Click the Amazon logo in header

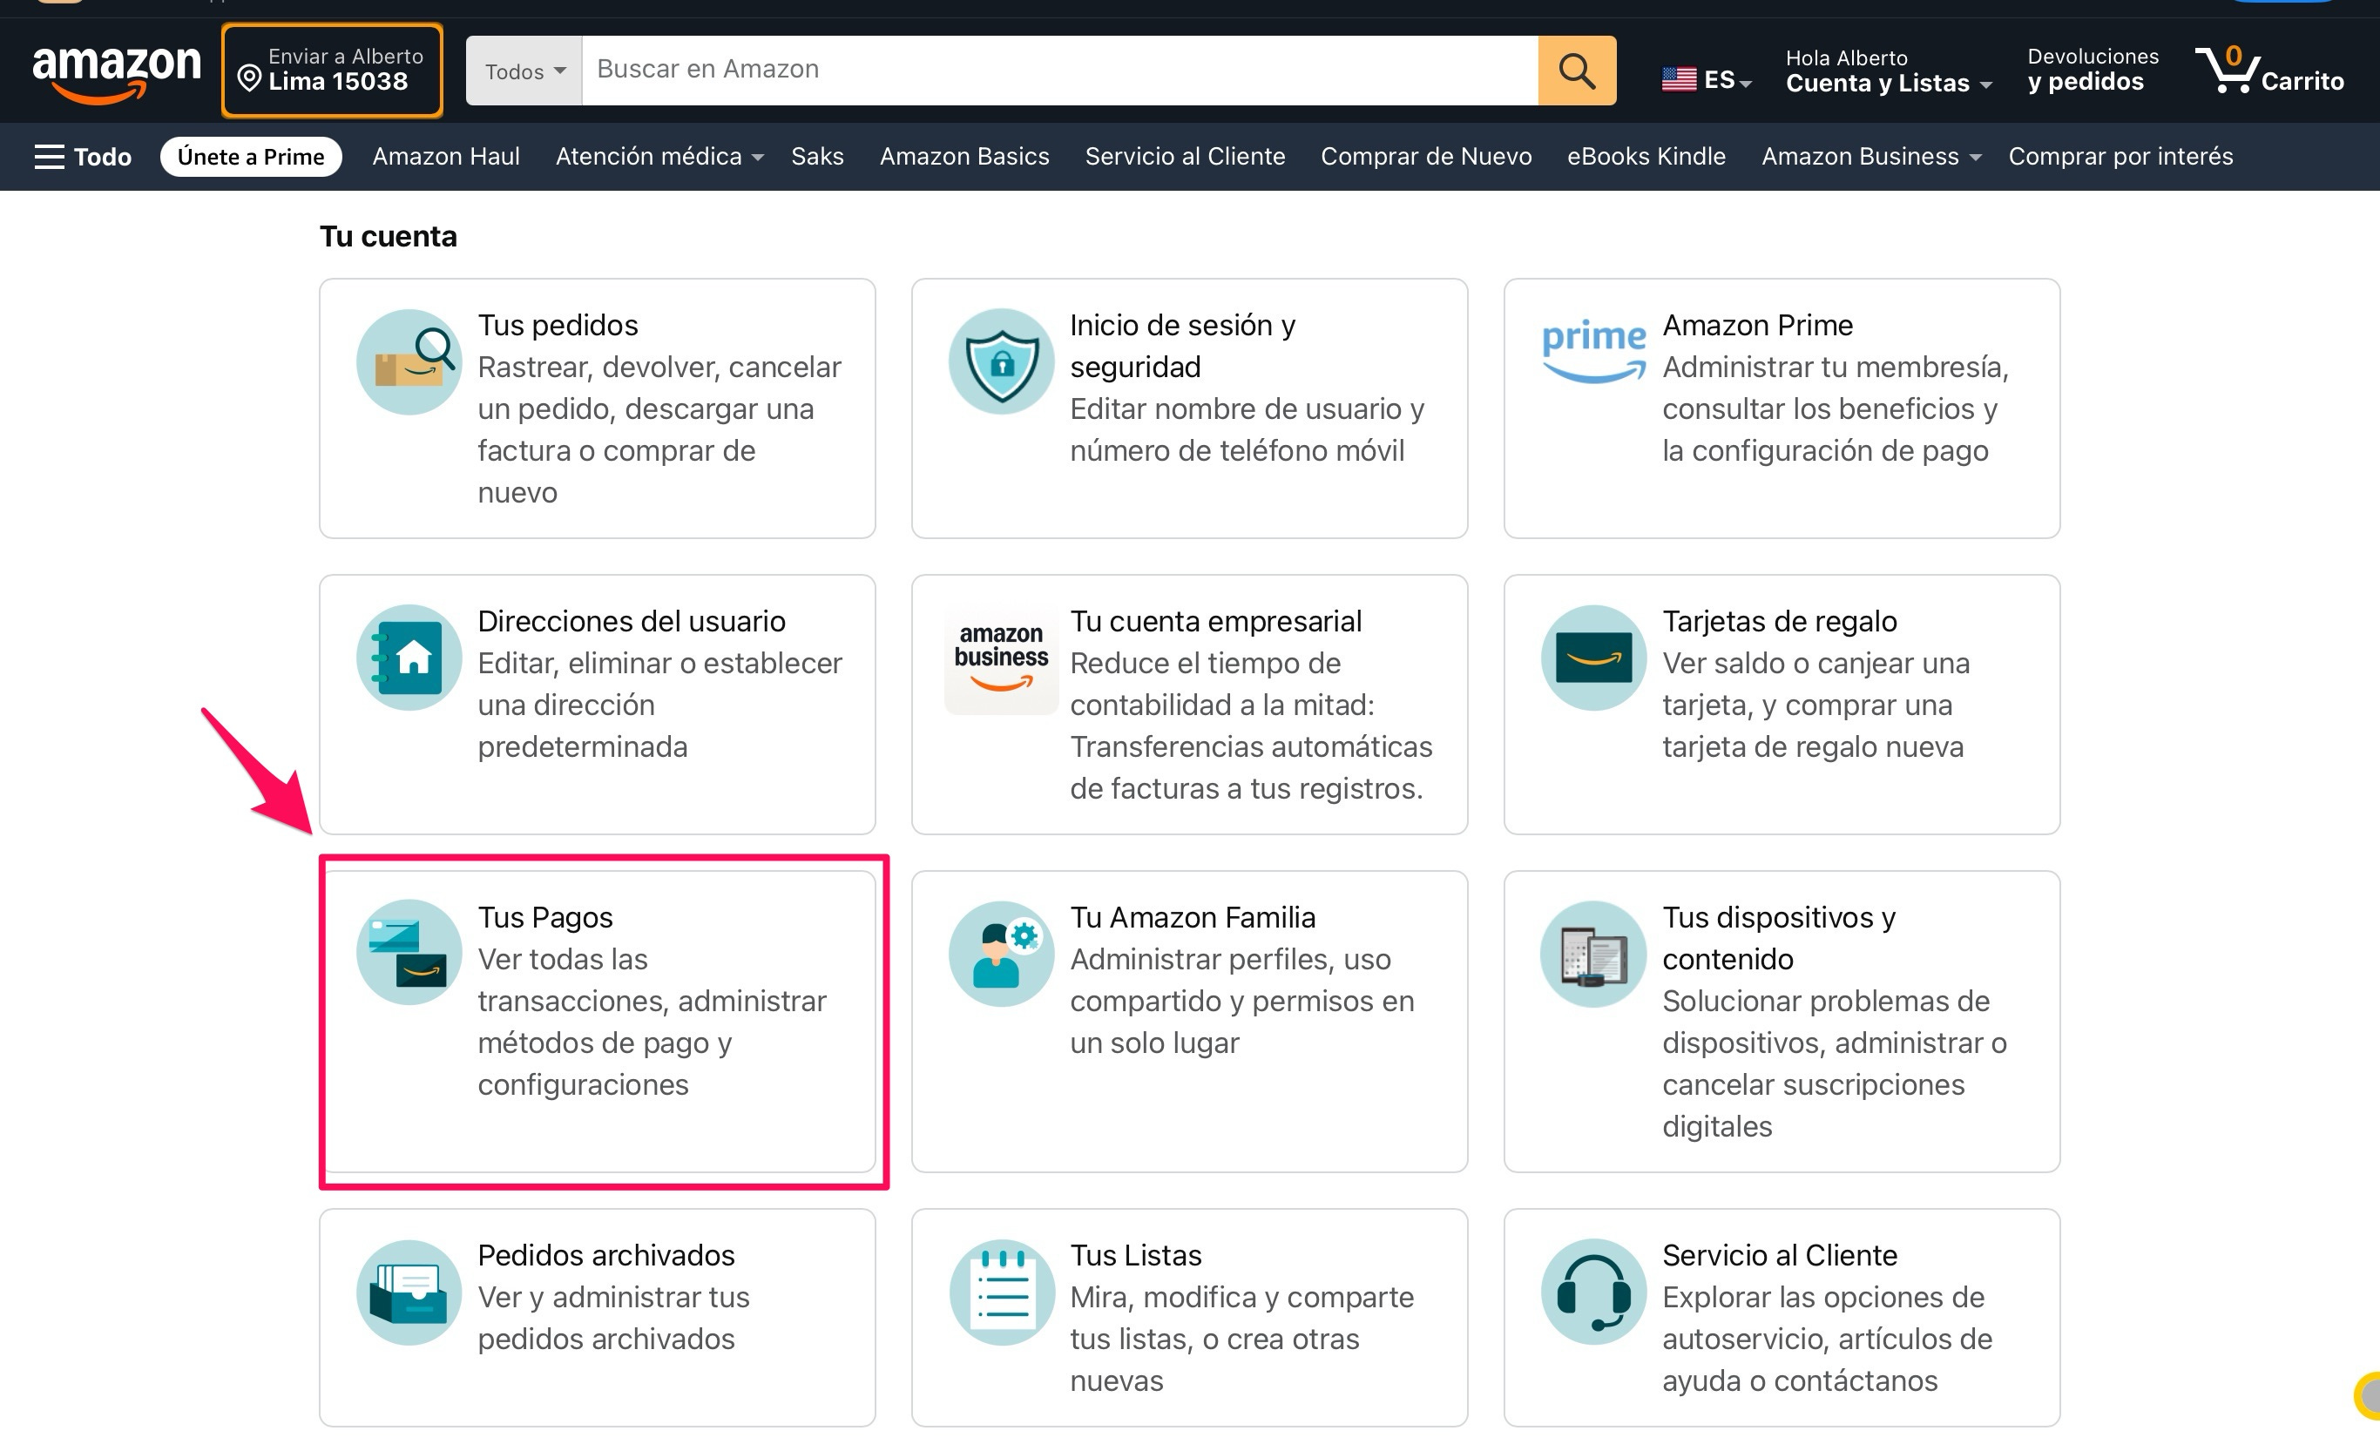tap(116, 71)
